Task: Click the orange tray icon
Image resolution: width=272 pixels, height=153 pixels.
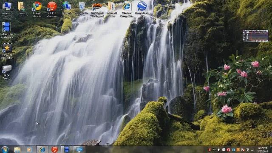Action: (x=238, y=150)
